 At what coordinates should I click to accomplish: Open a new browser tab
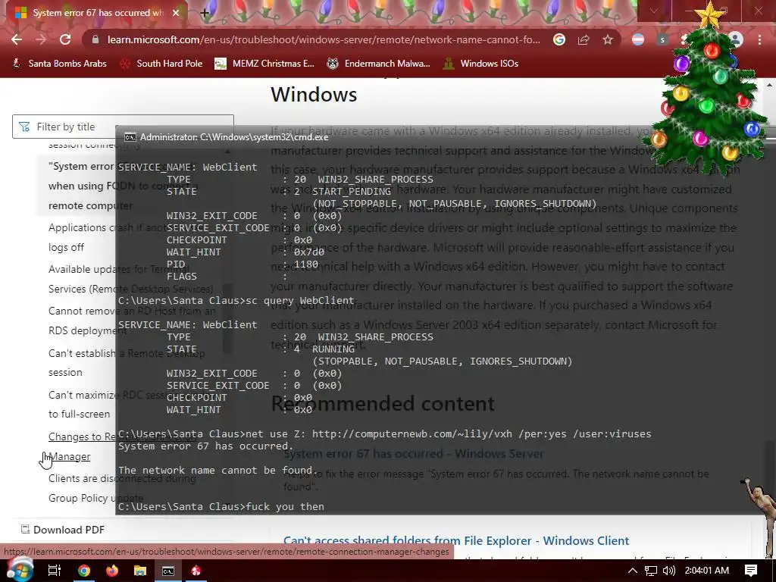coord(205,13)
